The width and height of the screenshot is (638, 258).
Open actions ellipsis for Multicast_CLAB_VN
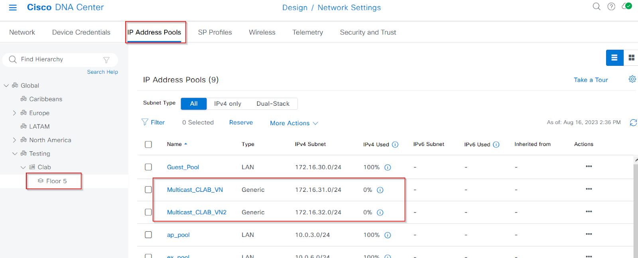(x=589, y=189)
